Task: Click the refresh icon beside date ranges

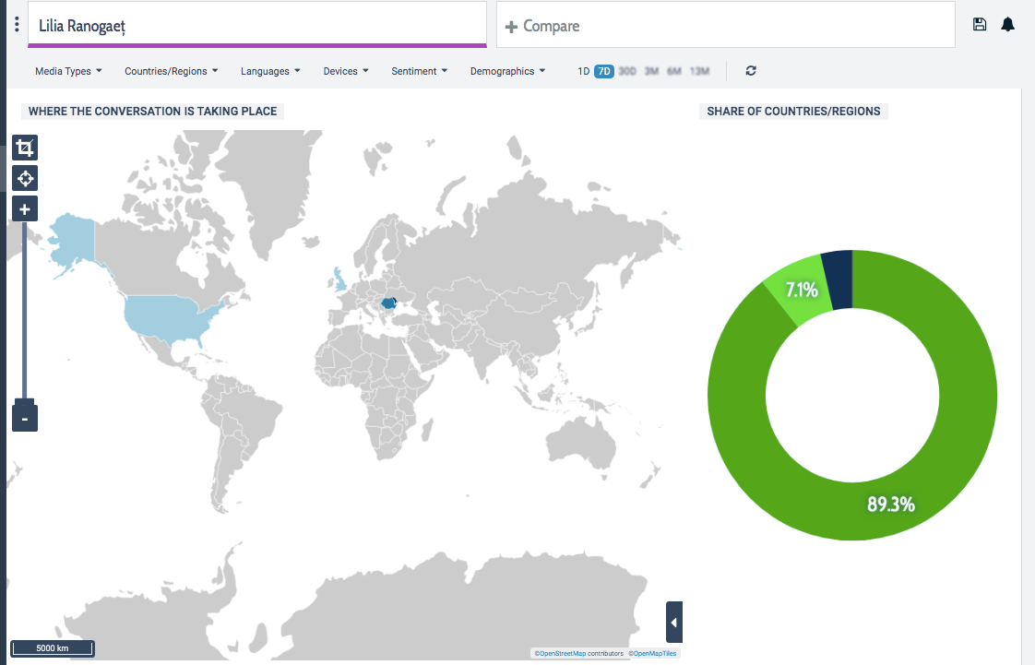Action: (751, 71)
